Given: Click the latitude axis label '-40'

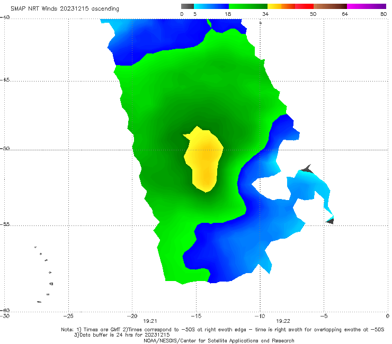Looking at the screenshot, I should click(x=5, y=17).
